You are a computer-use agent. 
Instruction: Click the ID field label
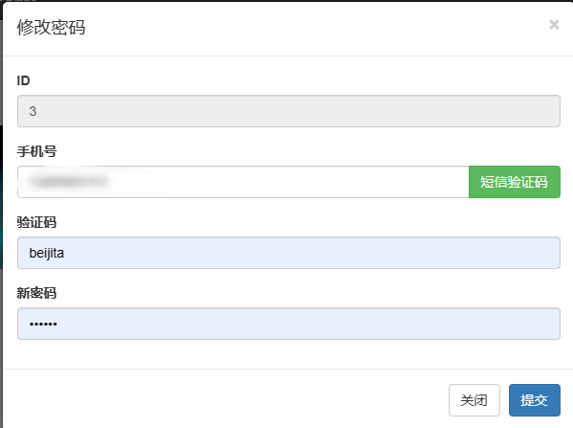point(23,80)
